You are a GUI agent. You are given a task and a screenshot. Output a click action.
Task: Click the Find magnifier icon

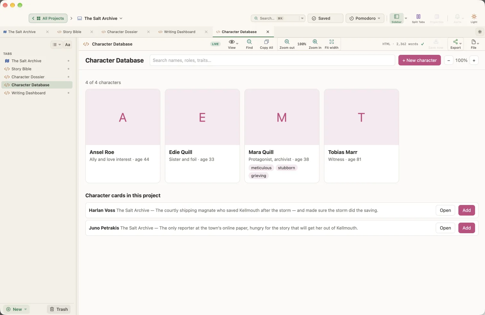click(x=249, y=42)
